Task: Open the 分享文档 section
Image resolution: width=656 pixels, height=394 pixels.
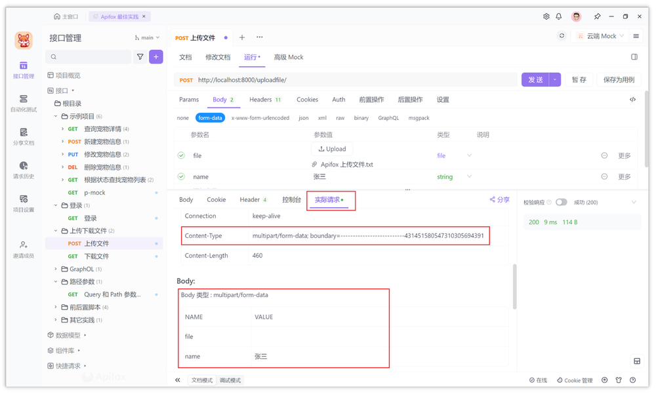Action: (x=24, y=136)
